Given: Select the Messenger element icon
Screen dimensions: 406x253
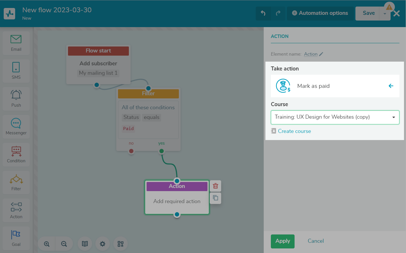Looking at the screenshot, I should point(16,126).
